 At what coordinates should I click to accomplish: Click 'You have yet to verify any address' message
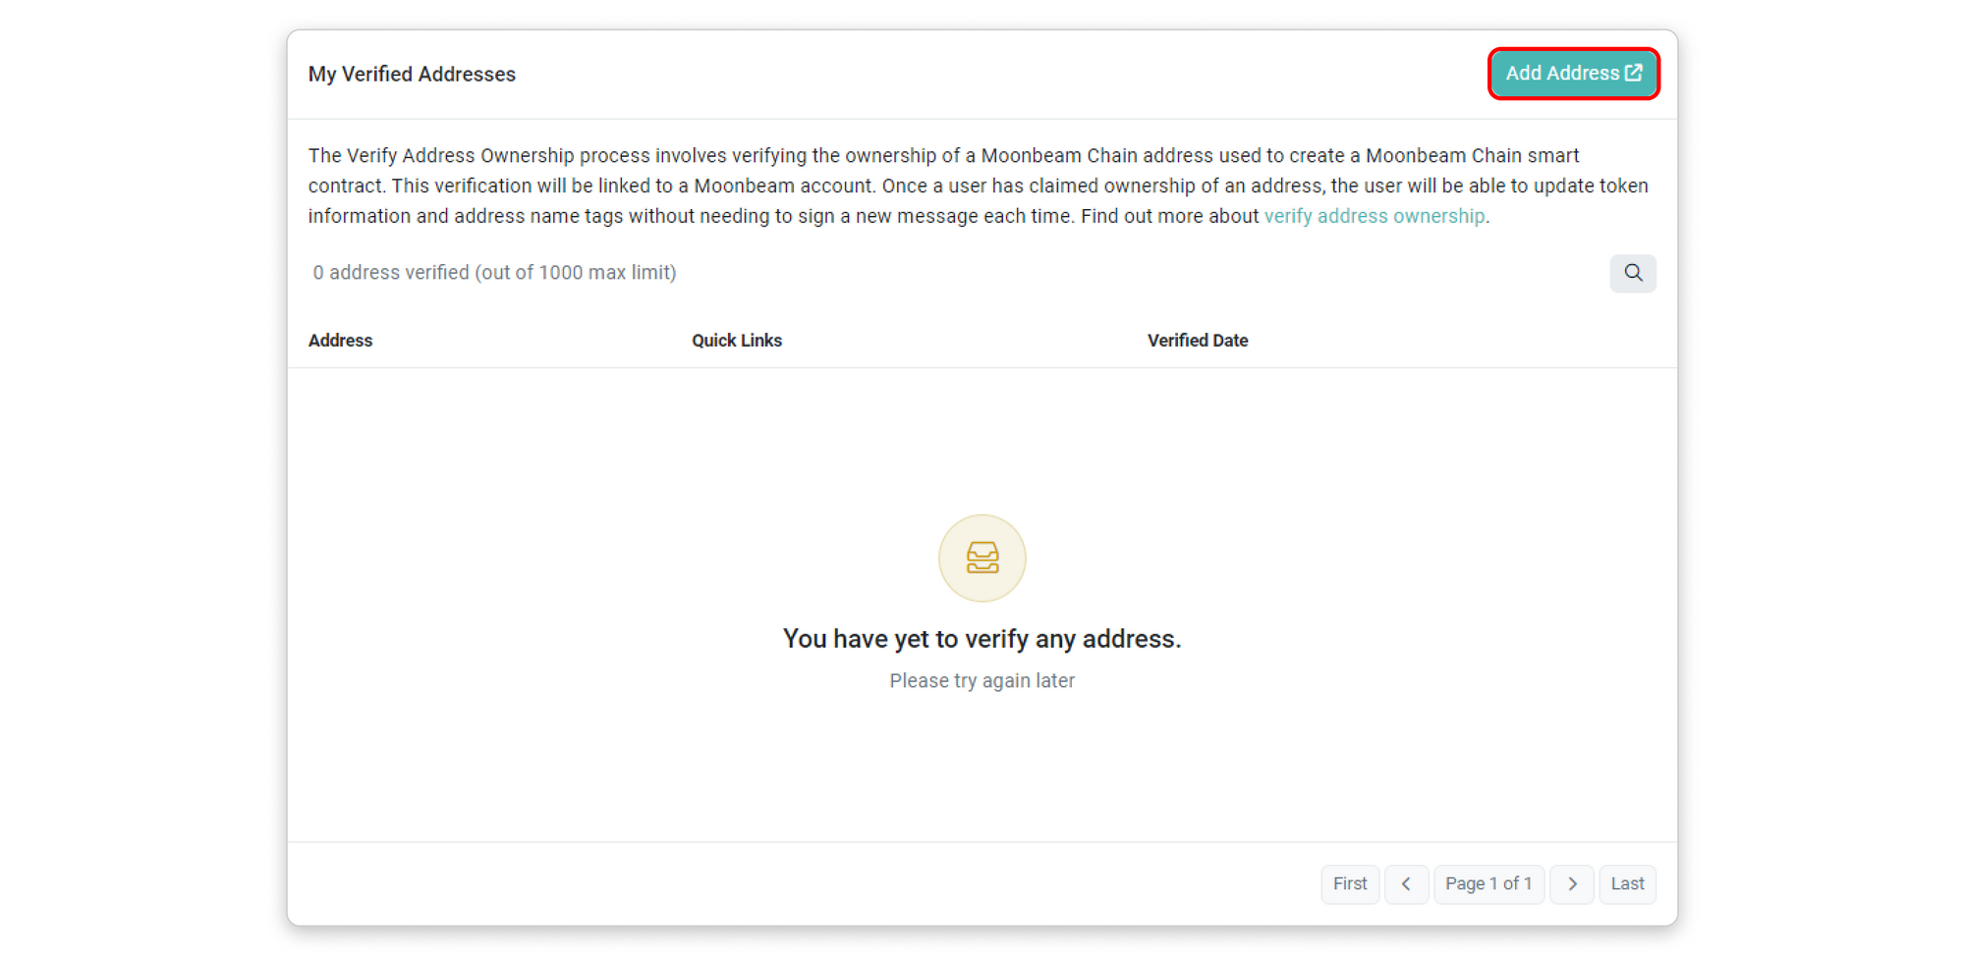click(x=982, y=639)
